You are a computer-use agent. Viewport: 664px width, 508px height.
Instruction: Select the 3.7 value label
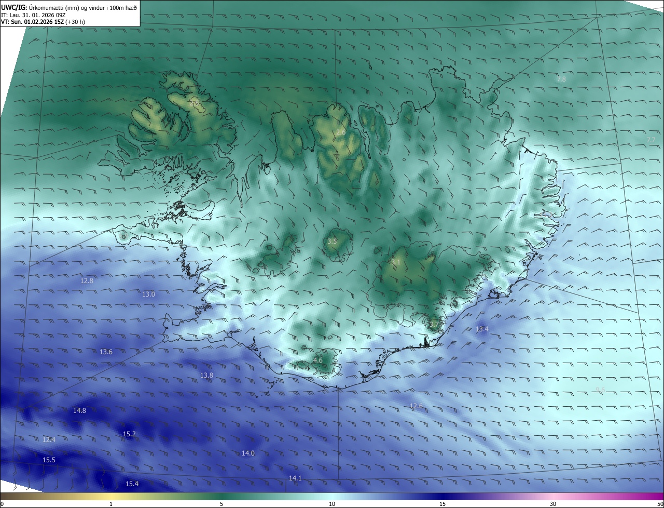[x=434, y=324]
